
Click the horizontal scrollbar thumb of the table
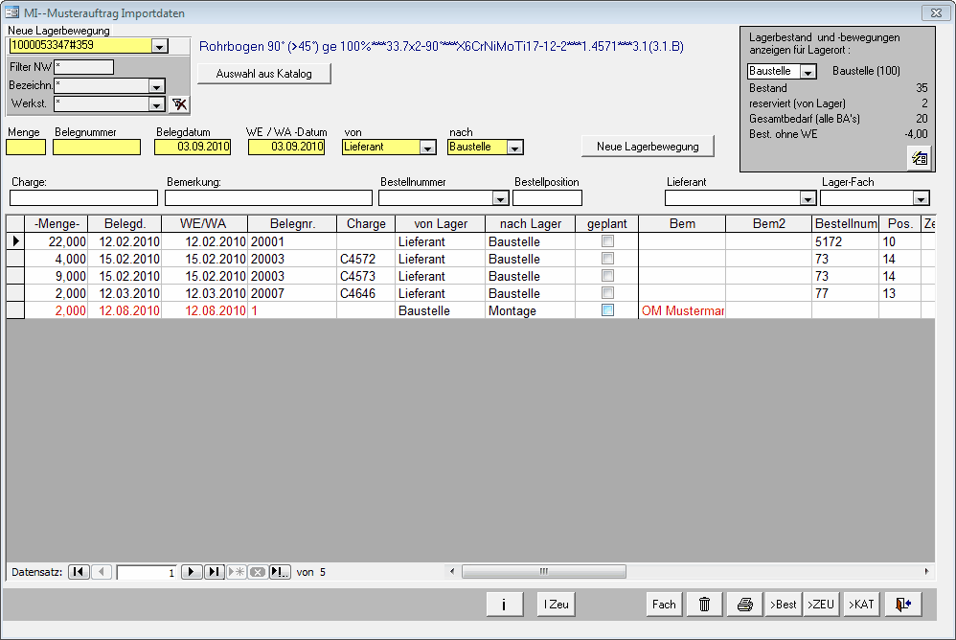point(543,572)
